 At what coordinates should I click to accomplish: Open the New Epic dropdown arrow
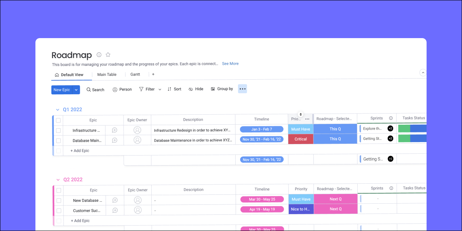pyautogui.click(x=76, y=90)
